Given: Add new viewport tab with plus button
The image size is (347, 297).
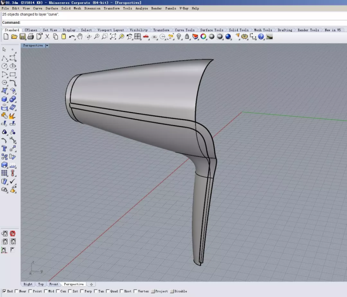Looking at the screenshot, I should pos(91,284).
